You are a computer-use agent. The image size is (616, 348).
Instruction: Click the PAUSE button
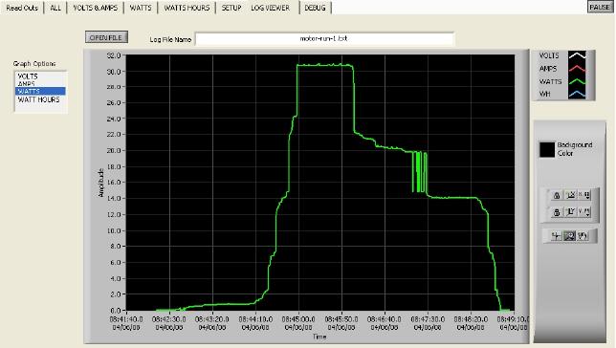600,7
